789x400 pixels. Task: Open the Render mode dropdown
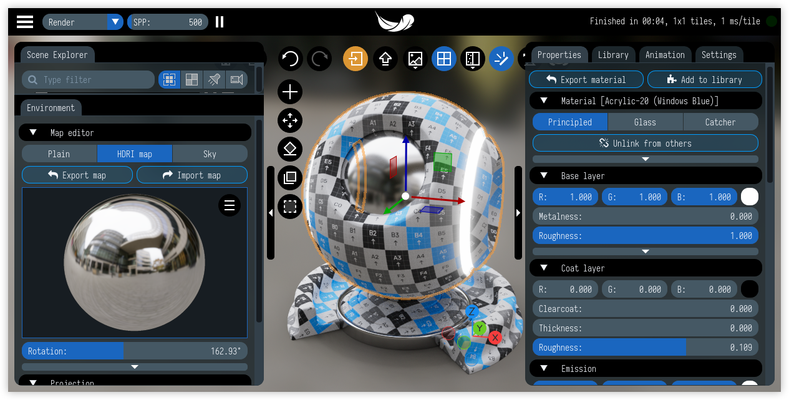click(83, 22)
